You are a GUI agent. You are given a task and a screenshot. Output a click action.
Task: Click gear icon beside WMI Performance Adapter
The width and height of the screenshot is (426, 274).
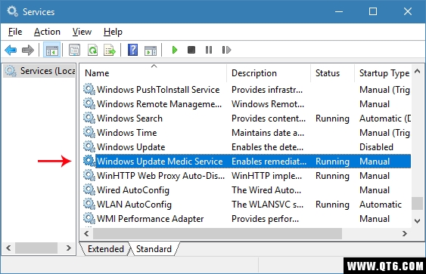89,218
